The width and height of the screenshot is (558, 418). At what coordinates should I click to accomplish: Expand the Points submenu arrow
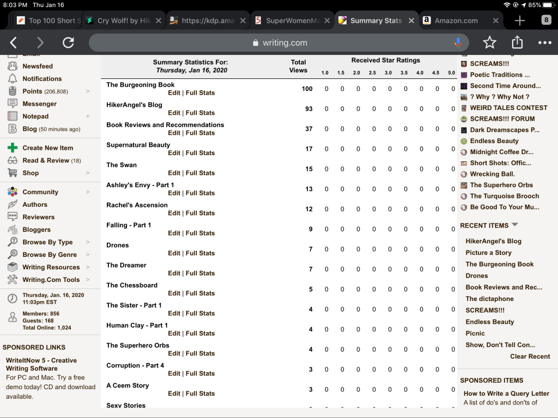pyautogui.click(x=88, y=91)
